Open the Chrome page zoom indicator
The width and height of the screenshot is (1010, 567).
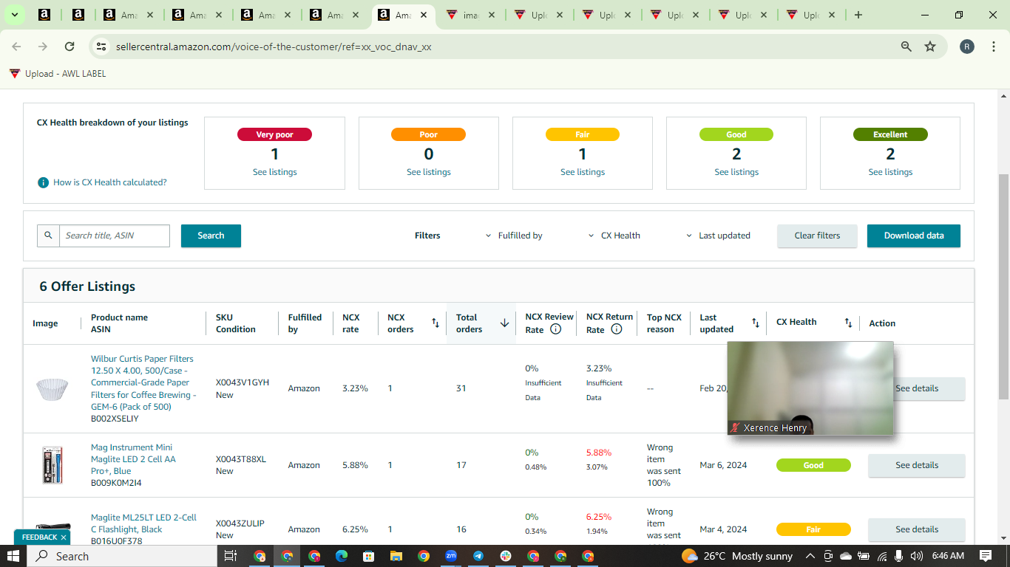tap(906, 47)
